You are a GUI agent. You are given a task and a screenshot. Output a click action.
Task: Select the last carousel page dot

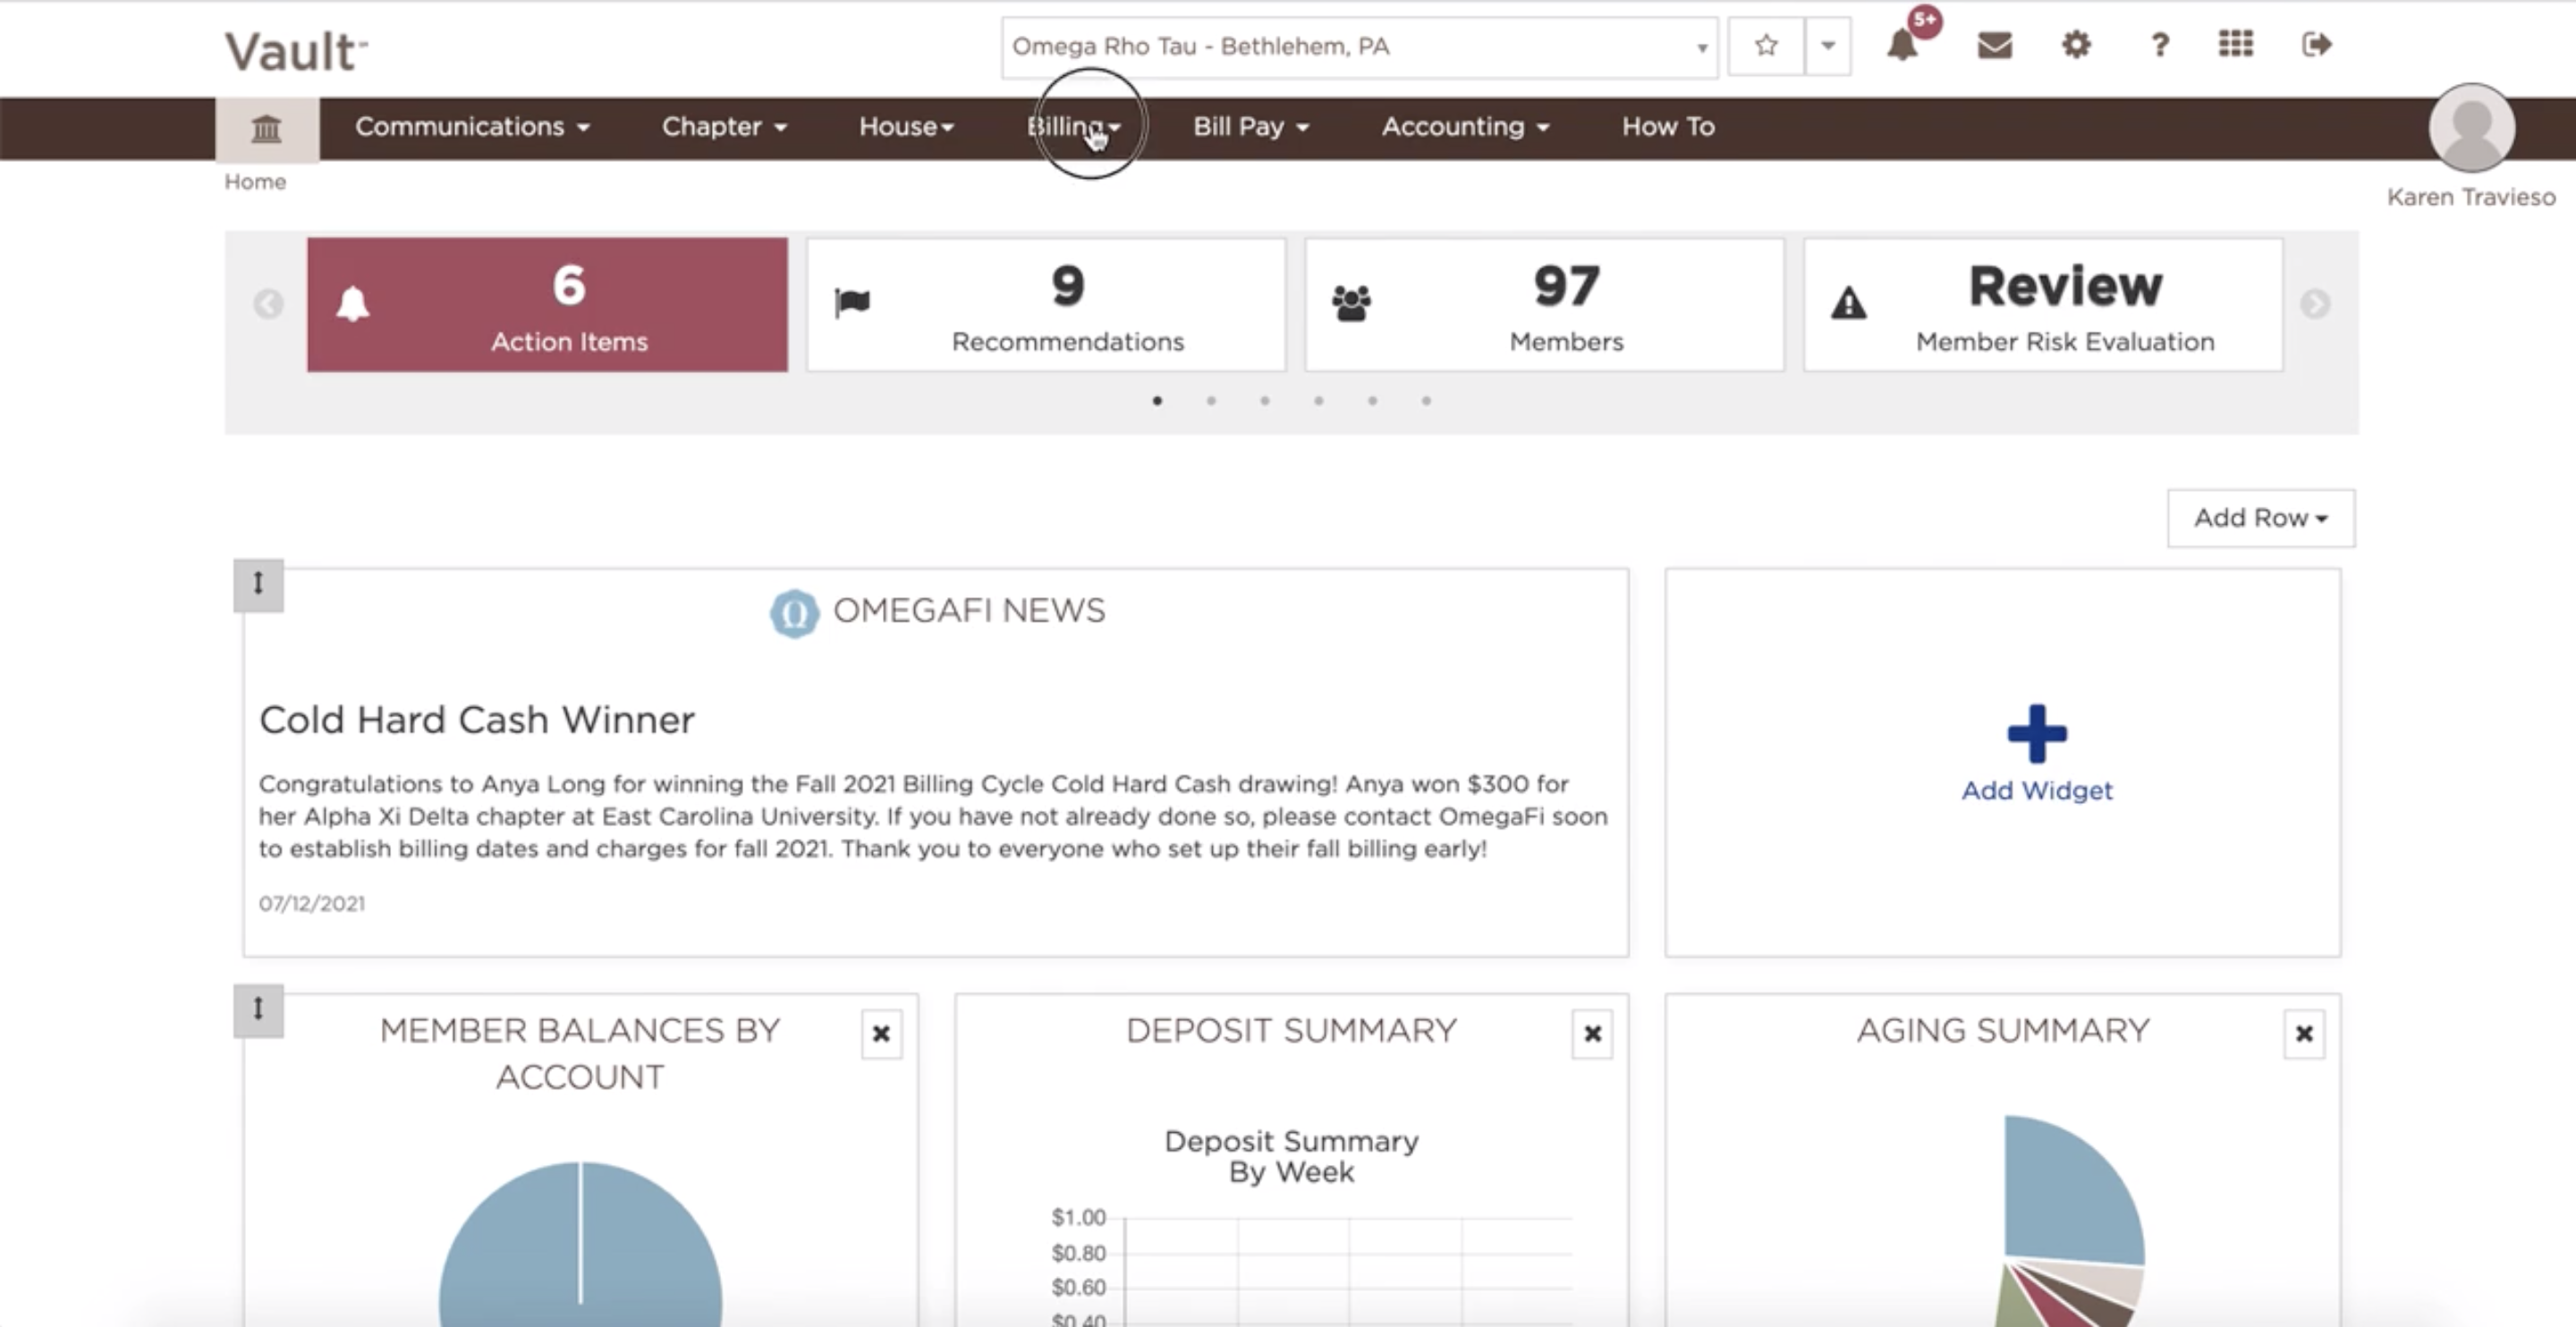[x=1426, y=401]
